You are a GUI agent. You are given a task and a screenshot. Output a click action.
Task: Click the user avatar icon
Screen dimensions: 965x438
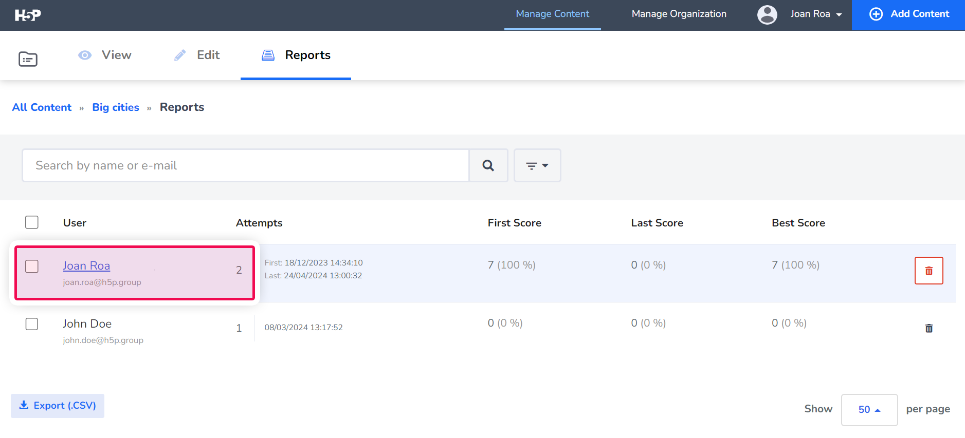pos(767,14)
